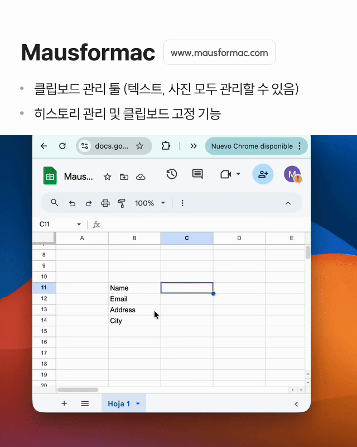Open the side panel with left chevron

pyautogui.click(x=296, y=404)
